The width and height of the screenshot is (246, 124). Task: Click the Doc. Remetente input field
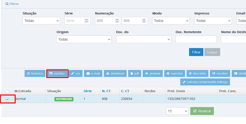(x=196, y=39)
